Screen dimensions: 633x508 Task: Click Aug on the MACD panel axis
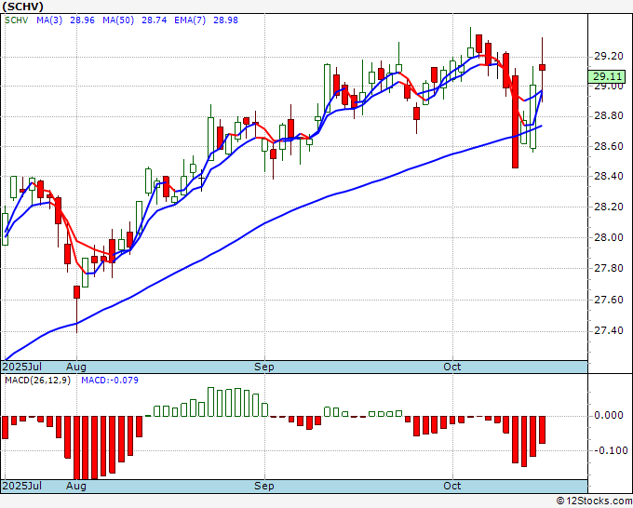(x=76, y=486)
